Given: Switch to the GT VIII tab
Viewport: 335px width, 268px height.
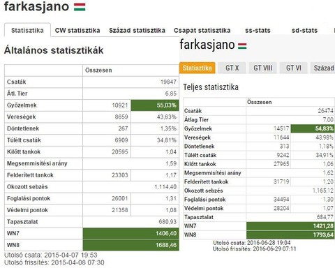Looking at the screenshot, I should [x=262, y=68].
